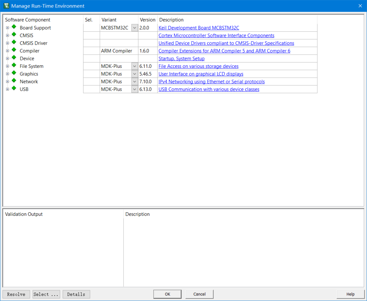Select the Network tree label
The image size is (367, 301).
[29, 82]
